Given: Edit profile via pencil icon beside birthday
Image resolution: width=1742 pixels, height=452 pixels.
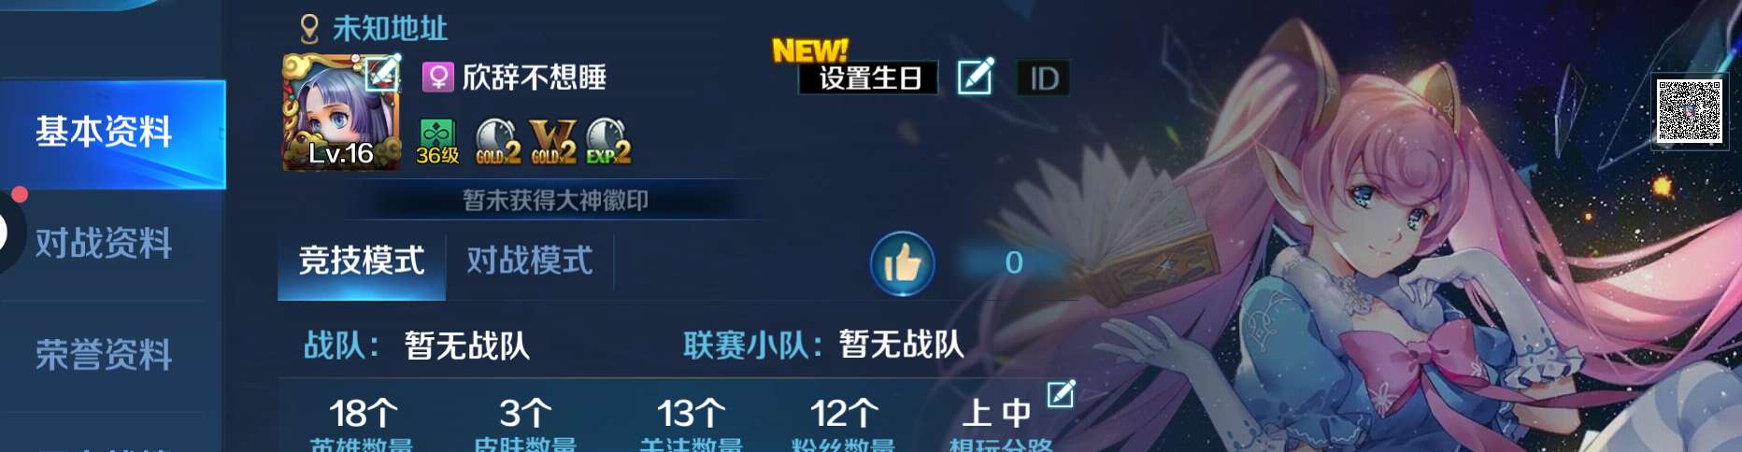Looking at the screenshot, I should [x=976, y=77].
